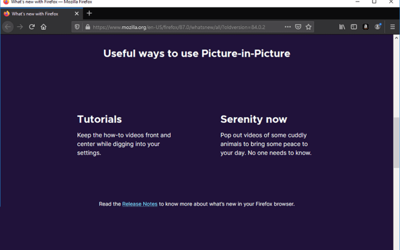400x250 pixels.
Task: Click the forward navigation arrow
Action: point(20,27)
